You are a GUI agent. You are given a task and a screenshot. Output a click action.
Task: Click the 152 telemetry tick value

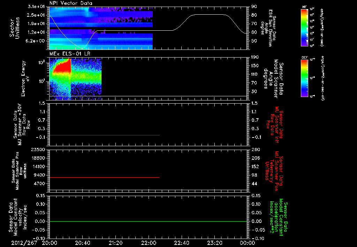[x=255, y=166]
